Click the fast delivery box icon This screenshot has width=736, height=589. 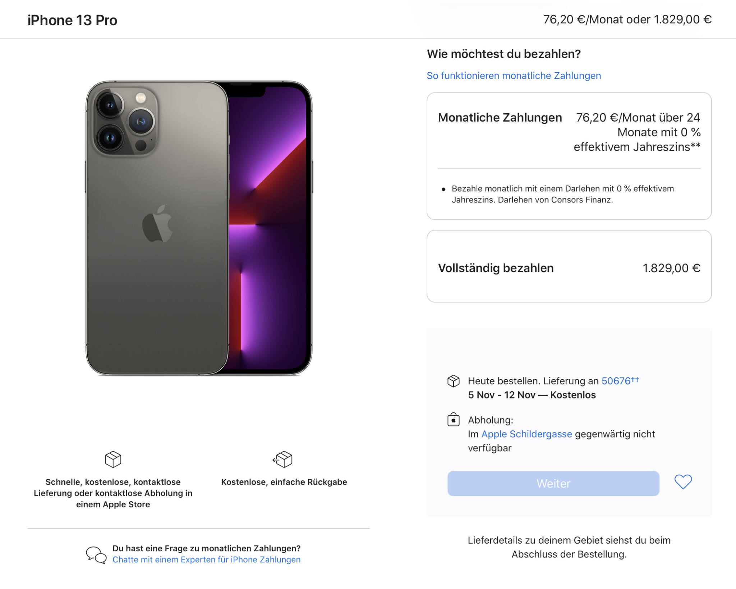[114, 460]
